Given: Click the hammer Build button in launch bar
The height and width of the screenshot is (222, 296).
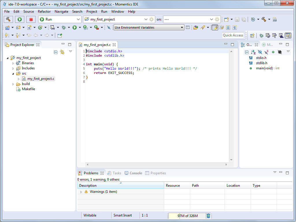Looking at the screenshot, I should [x=9, y=19].
